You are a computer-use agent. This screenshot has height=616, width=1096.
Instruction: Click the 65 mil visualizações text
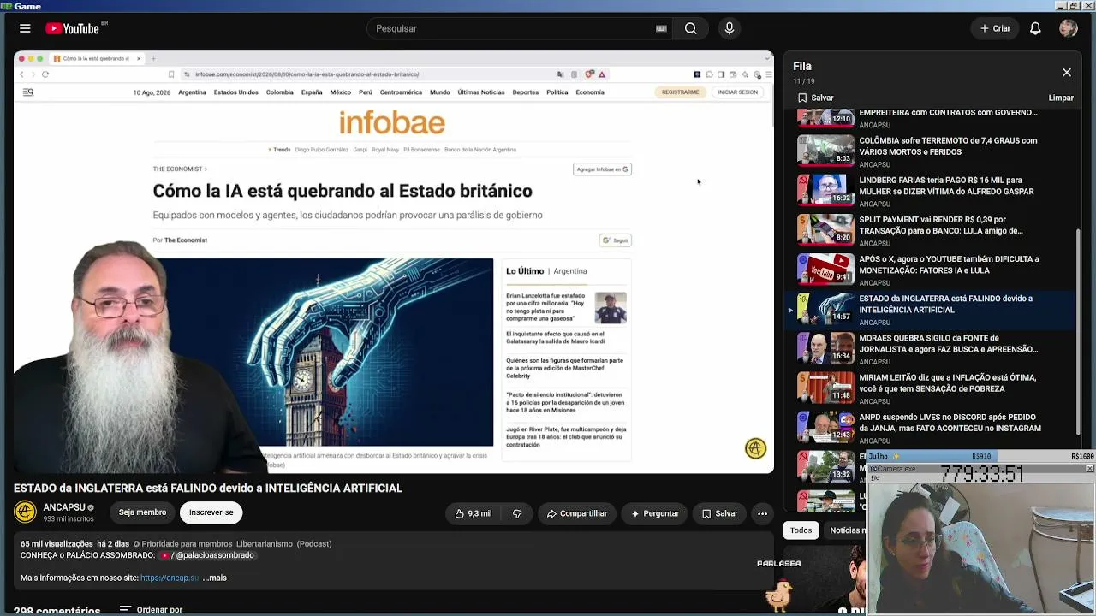point(57,544)
